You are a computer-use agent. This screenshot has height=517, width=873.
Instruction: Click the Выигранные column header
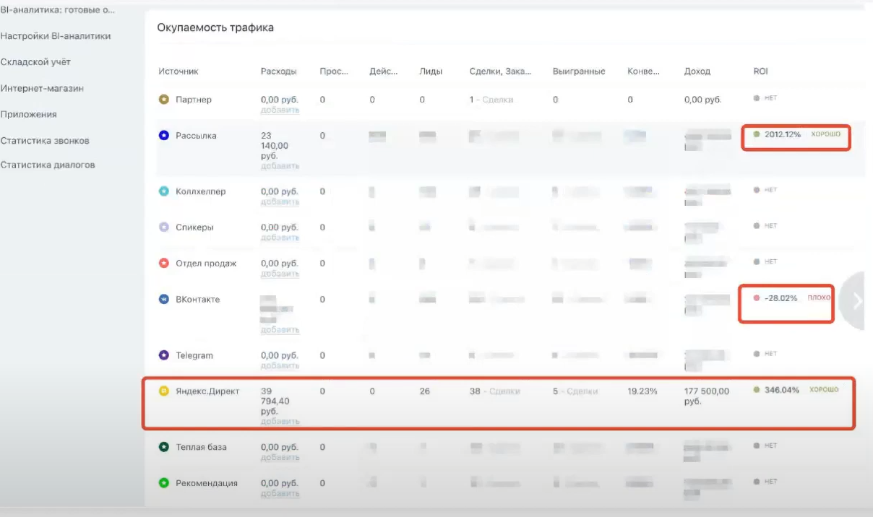pos(579,71)
